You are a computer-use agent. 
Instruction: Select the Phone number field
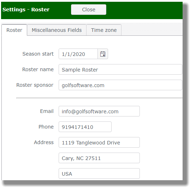pyautogui.click(x=85, y=127)
